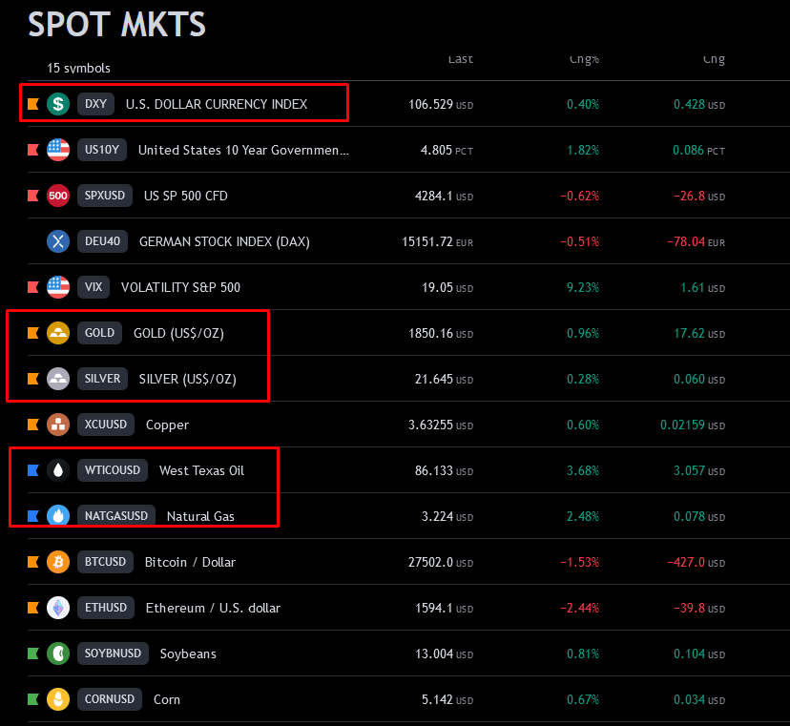Click the blue flame NATGASUSD icon
Screen dimensions: 790x726
(x=58, y=516)
